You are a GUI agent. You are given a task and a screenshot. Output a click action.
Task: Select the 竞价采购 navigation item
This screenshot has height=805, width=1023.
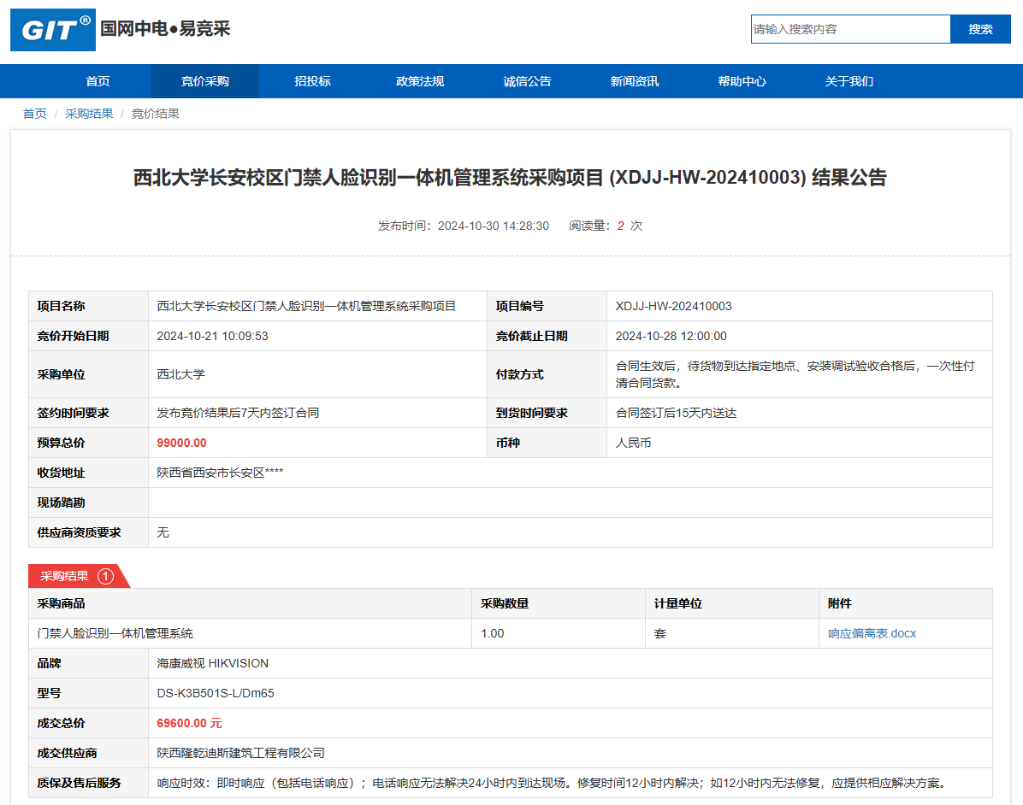pos(204,81)
